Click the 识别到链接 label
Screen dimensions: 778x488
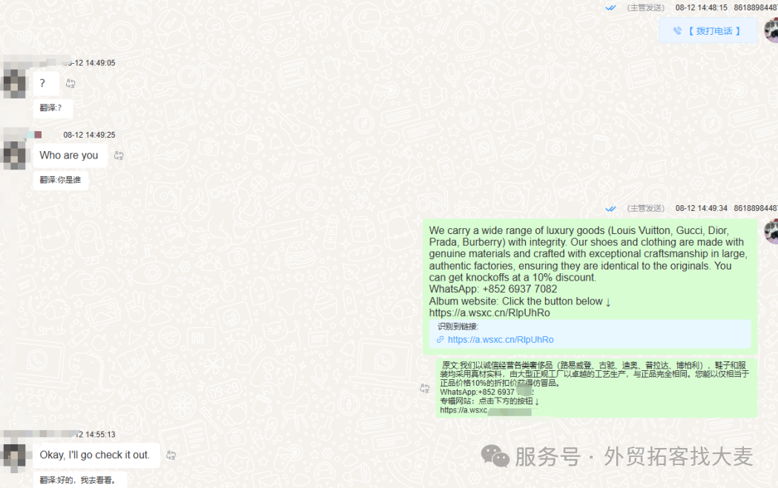click(458, 327)
